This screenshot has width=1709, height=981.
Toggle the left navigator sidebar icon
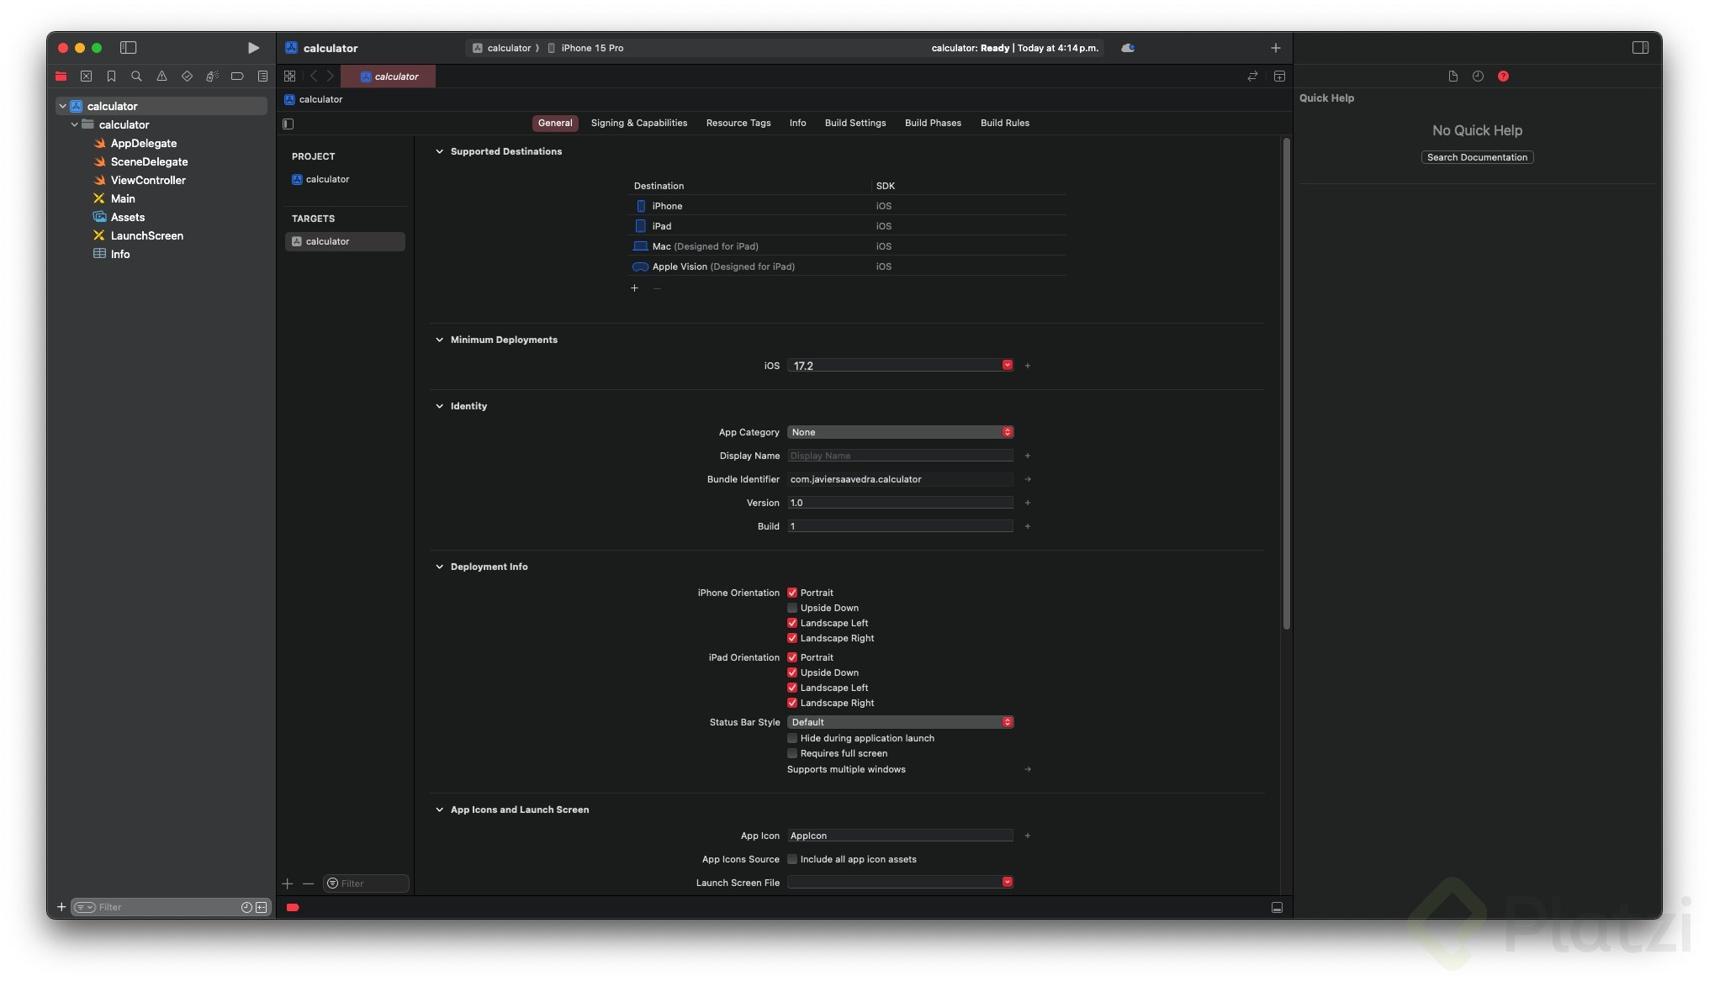128,48
